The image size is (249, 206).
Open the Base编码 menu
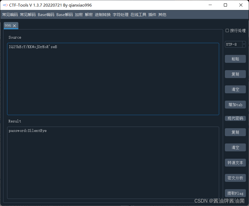pyautogui.click(x=46, y=15)
